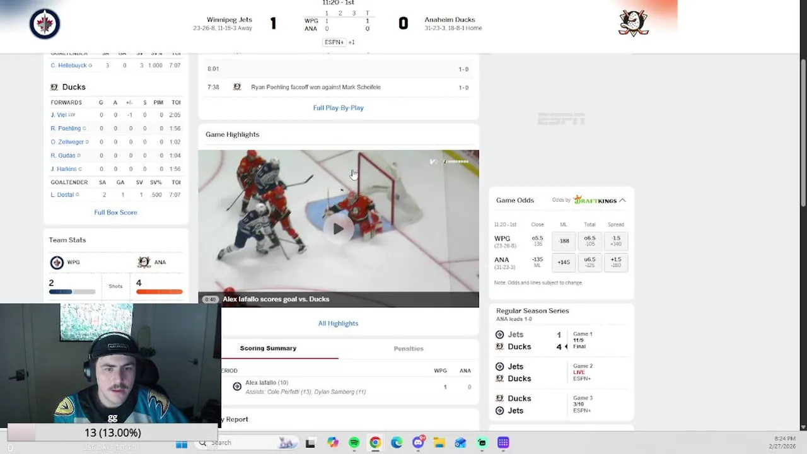807x454 pixels.
Task: Open the Anaheim Ducks team name link
Action: [x=450, y=20]
